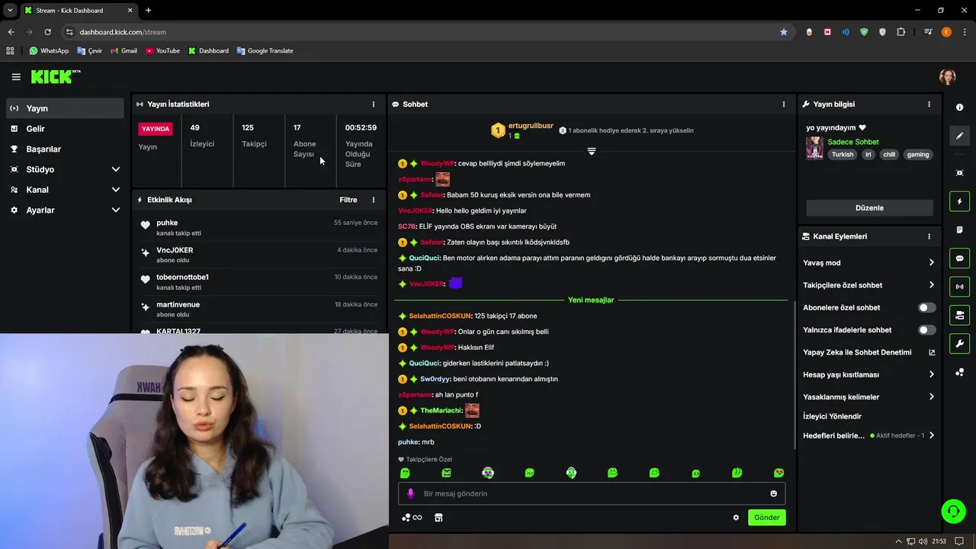Open the chat settings gear icon
Image resolution: width=976 pixels, height=549 pixels.
pyautogui.click(x=736, y=518)
